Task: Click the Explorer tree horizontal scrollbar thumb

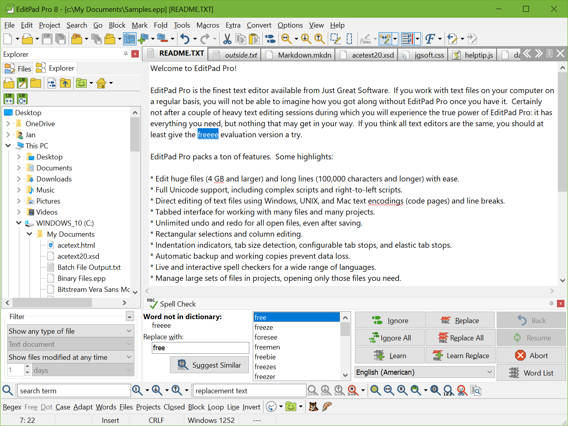Action: pyautogui.click(x=52, y=303)
